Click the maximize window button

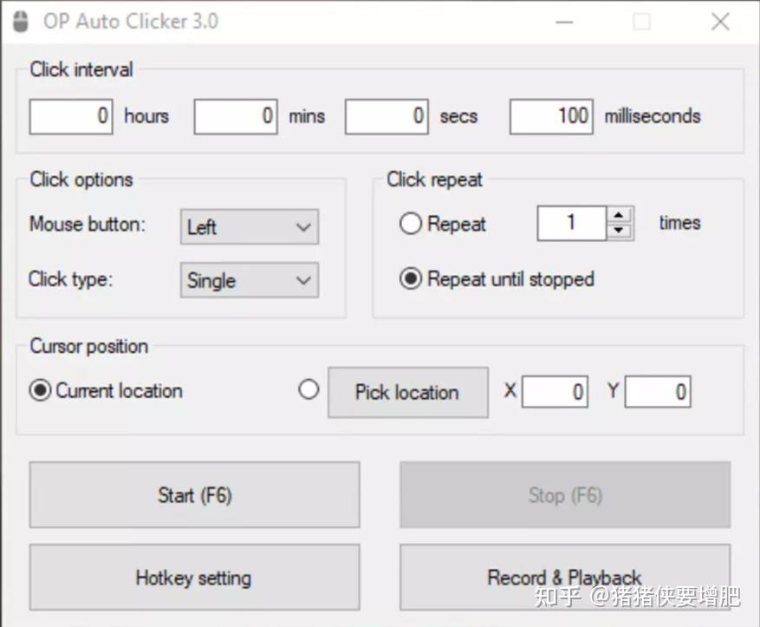(x=641, y=22)
